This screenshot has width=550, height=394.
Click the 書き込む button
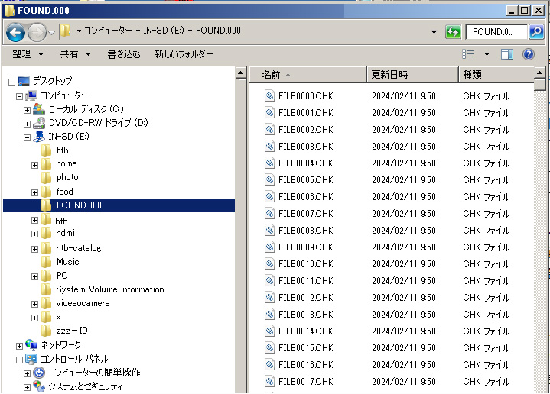click(123, 54)
